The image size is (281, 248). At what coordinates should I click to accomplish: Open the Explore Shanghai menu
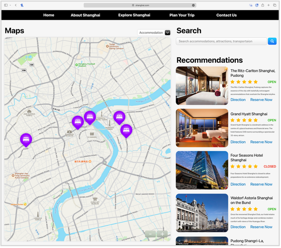[134, 15]
